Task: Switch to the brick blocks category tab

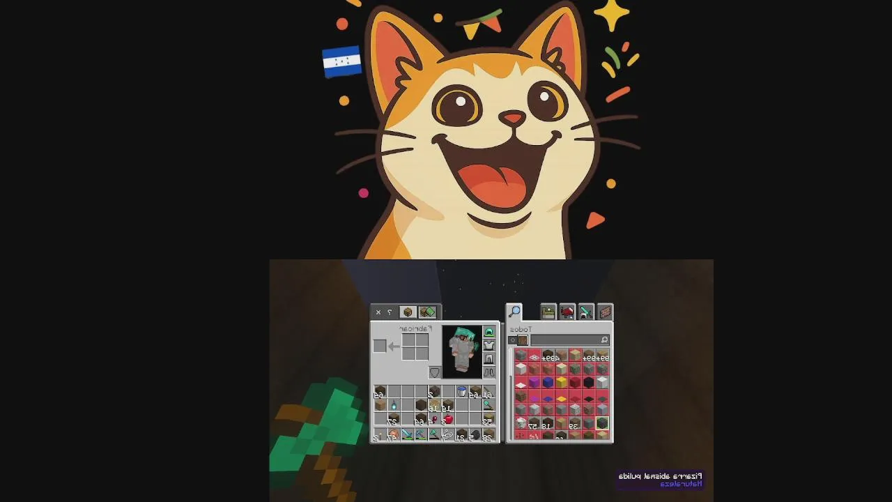Action: (605, 312)
